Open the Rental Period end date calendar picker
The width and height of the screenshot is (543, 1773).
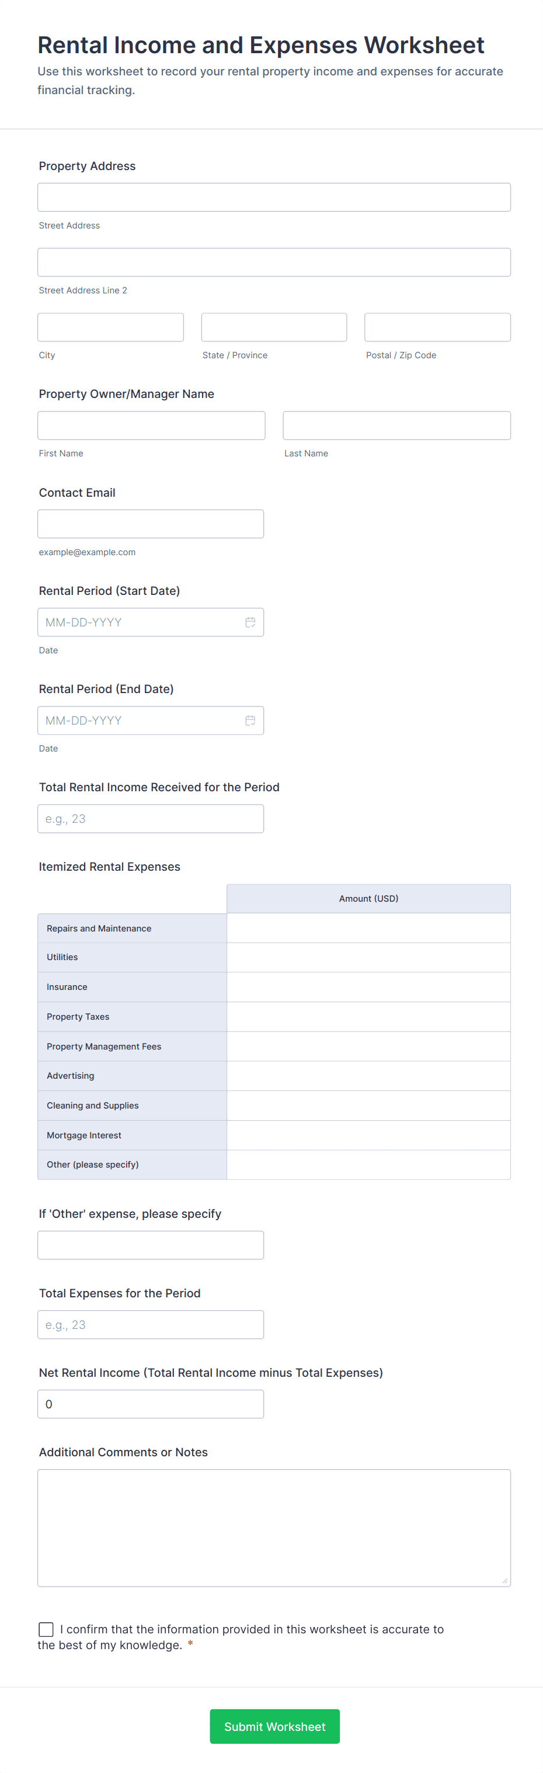click(250, 720)
